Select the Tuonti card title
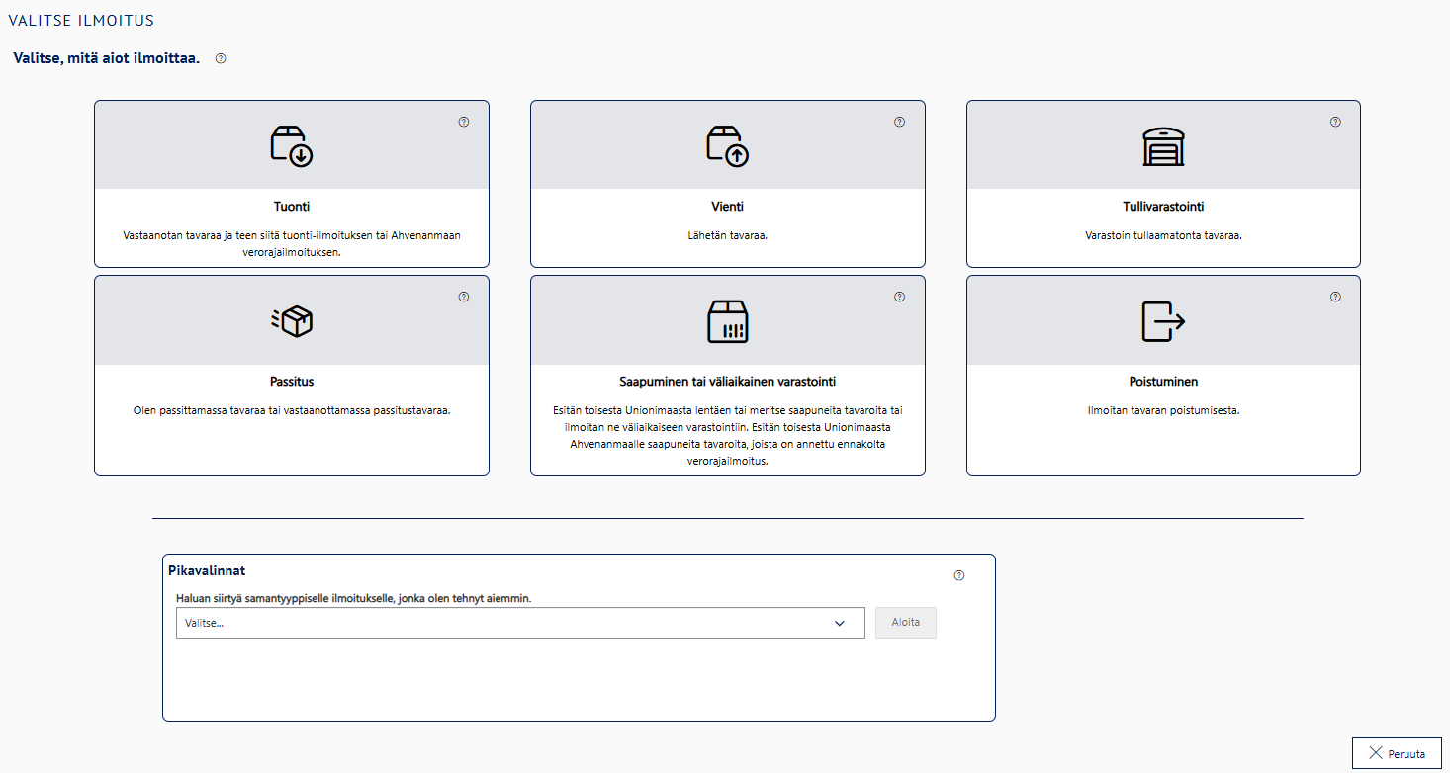The width and height of the screenshot is (1450, 773). click(x=292, y=207)
